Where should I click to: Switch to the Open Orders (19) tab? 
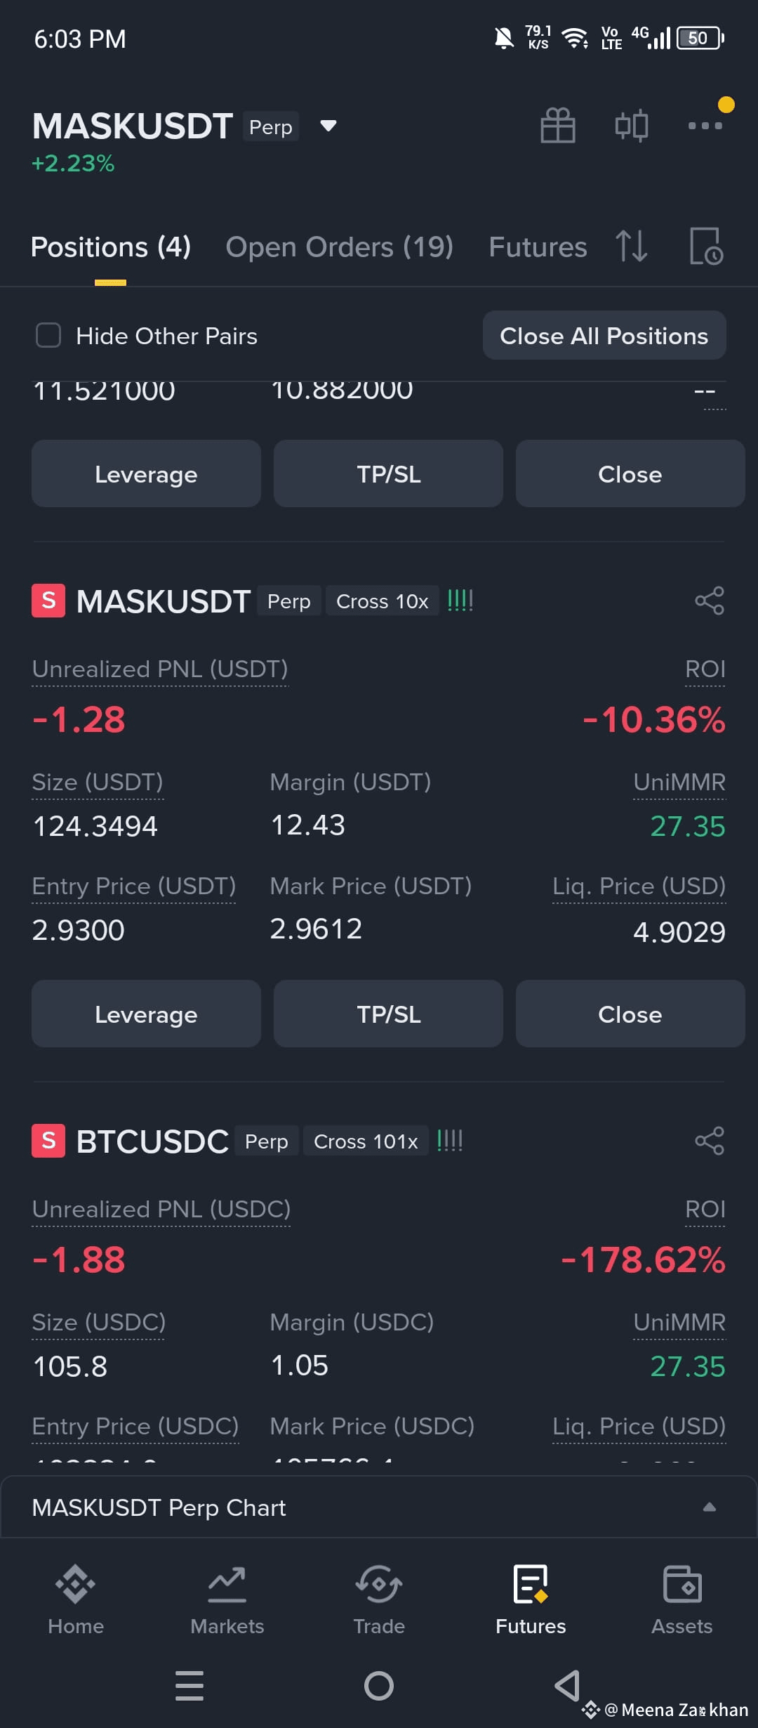pos(340,247)
